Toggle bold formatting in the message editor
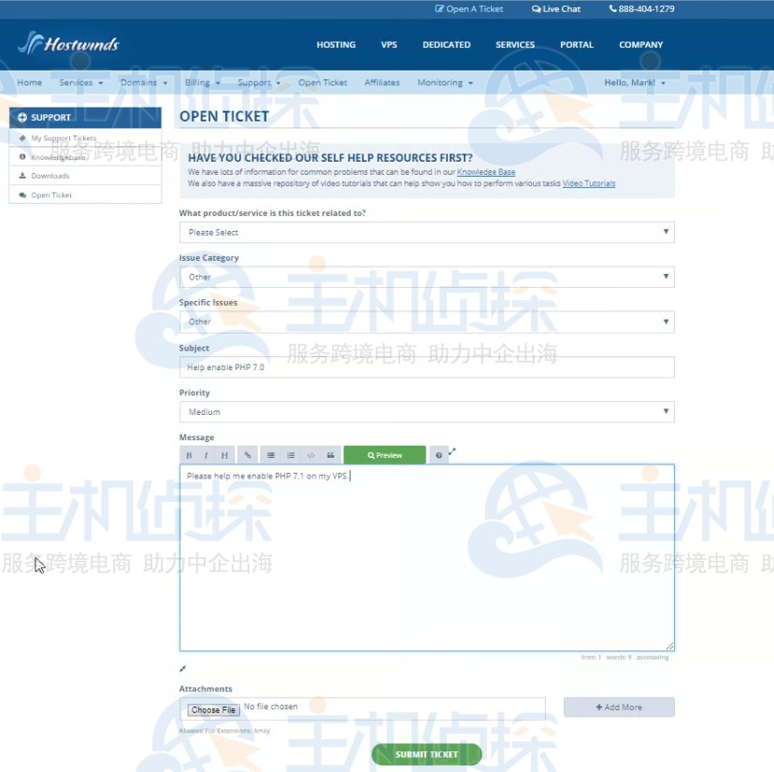774x772 pixels. (x=190, y=454)
